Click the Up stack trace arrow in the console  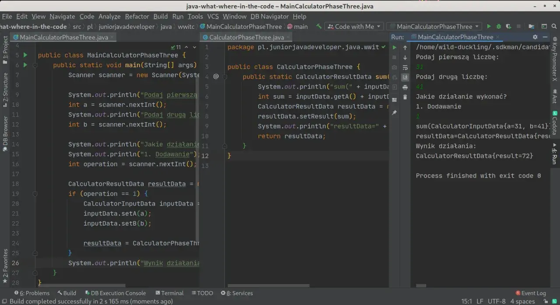pos(405,47)
